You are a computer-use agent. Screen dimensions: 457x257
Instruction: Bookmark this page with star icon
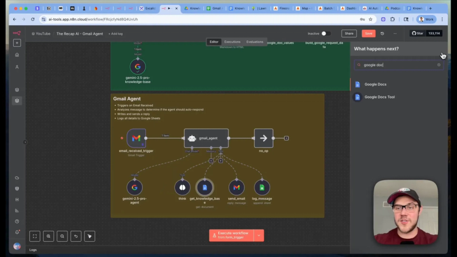click(370, 19)
